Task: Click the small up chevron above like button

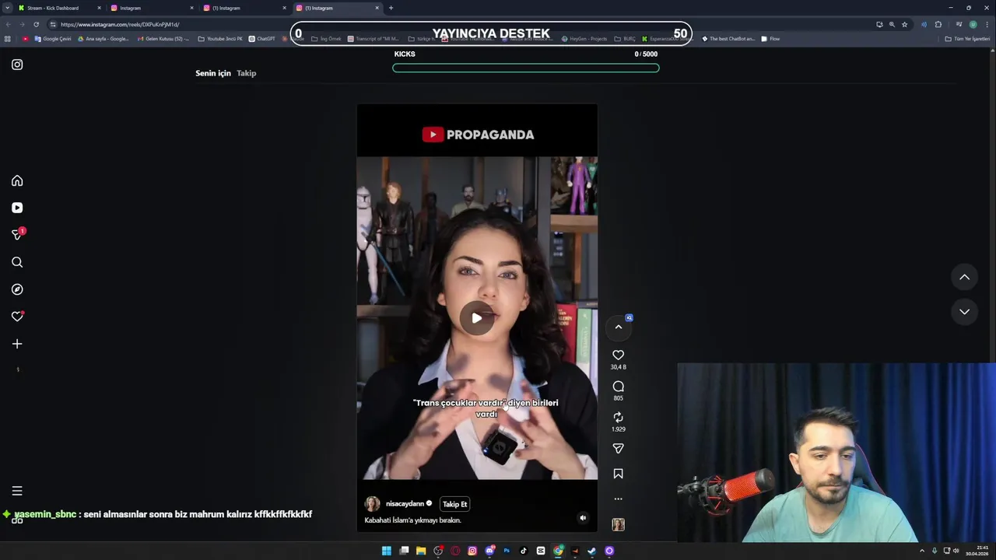Action: [x=619, y=327]
